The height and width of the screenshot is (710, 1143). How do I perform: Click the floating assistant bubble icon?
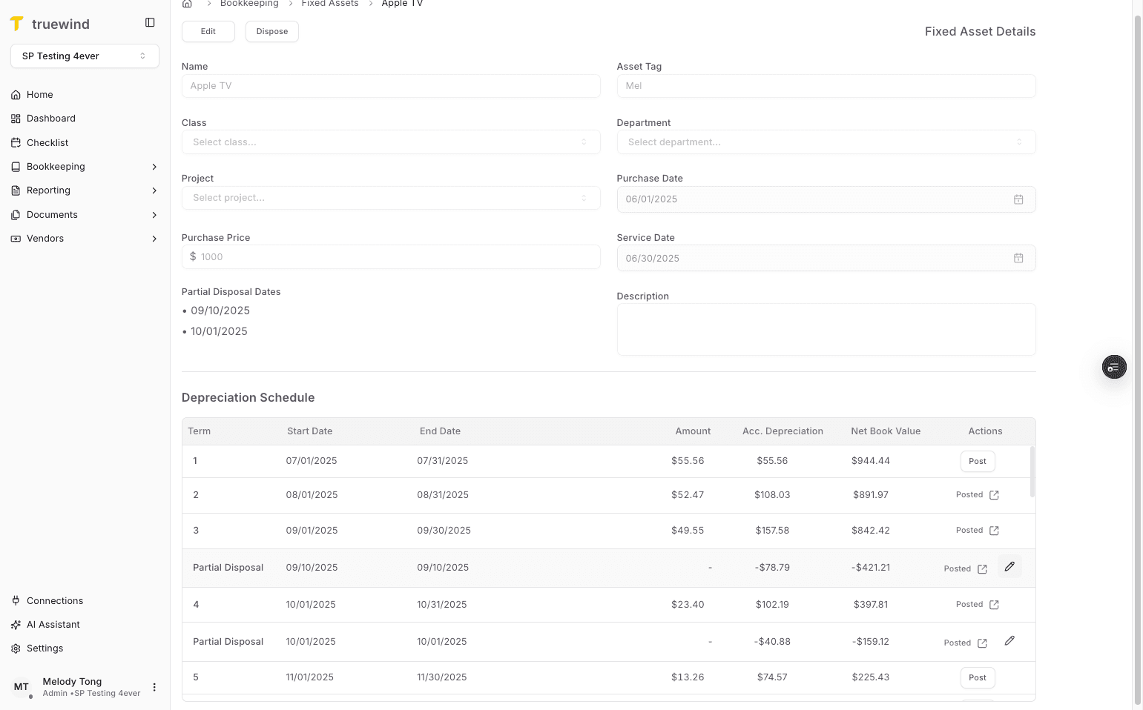pyautogui.click(x=1113, y=366)
